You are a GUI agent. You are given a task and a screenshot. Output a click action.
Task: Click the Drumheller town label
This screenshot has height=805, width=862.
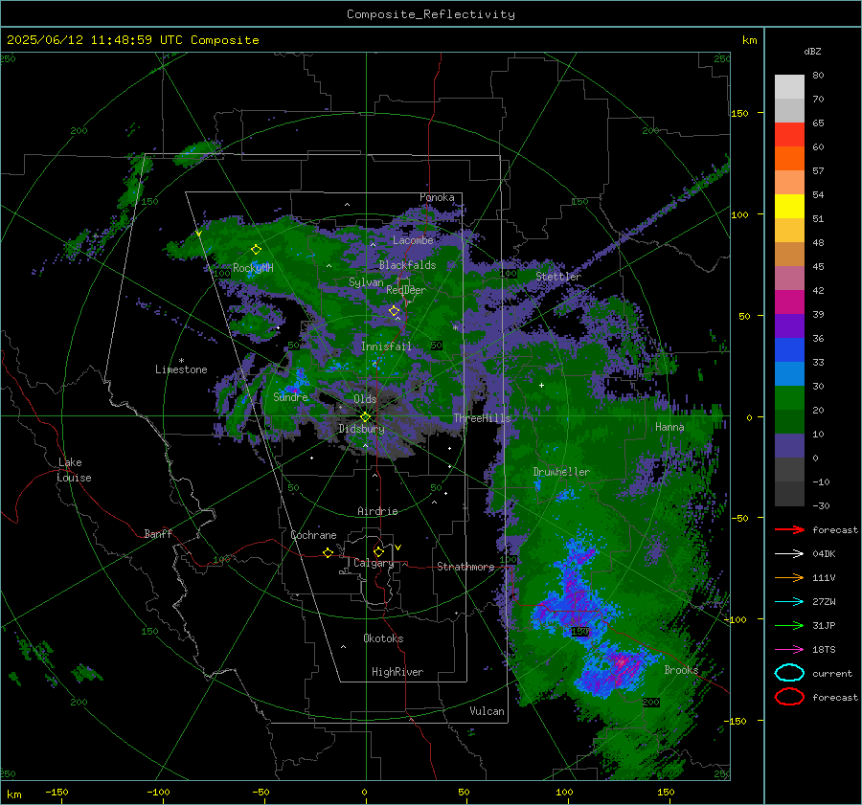(561, 472)
